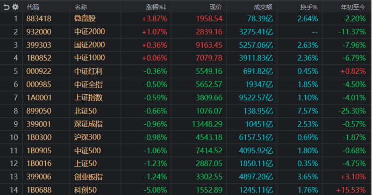Toggle sort on 涨幅% column header
This screenshot has height=195, width=372.
pos(156,7)
